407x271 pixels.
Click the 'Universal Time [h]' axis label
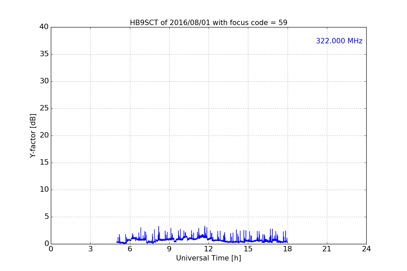coord(209,258)
